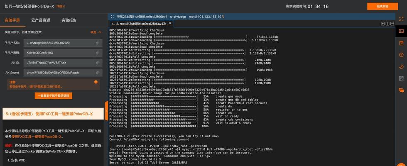Click manual item '1. 安装 PXD'
Viewport: 407px width, 166px height.
(x=17, y=160)
